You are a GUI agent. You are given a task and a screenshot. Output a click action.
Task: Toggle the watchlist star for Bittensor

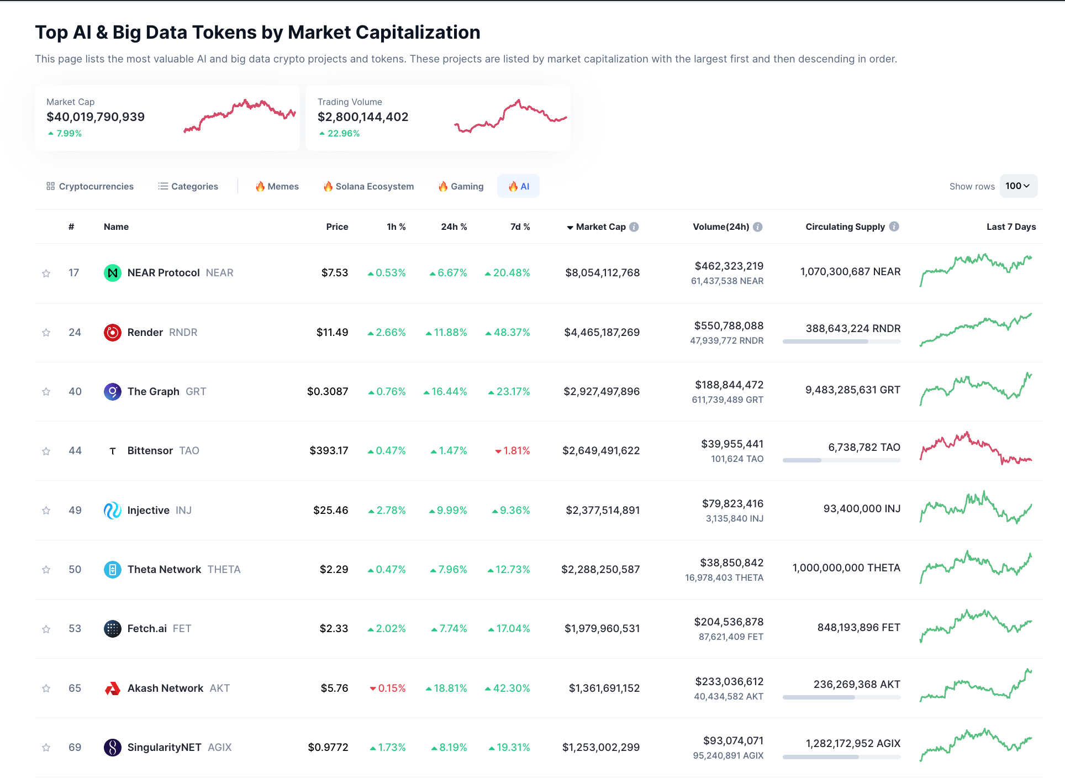click(46, 451)
